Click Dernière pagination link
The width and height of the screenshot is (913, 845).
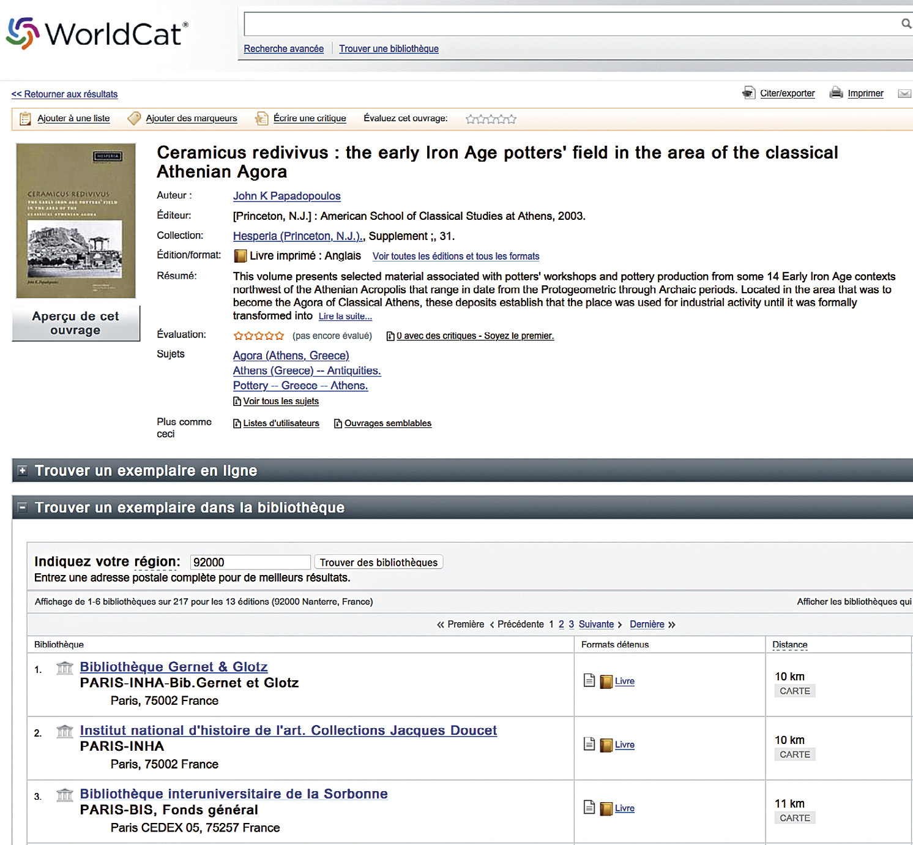(x=647, y=625)
